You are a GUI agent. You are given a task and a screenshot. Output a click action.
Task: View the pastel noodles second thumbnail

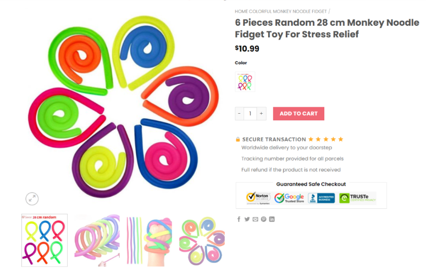[x=97, y=240]
